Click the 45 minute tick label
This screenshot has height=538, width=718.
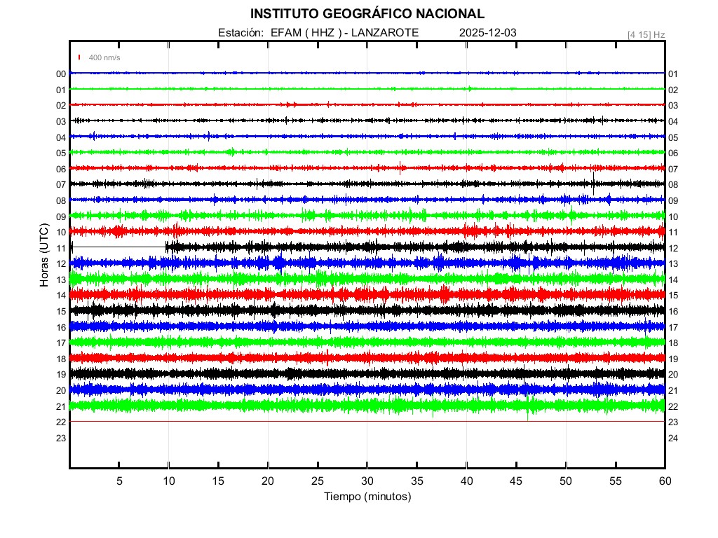pyautogui.click(x=516, y=481)
